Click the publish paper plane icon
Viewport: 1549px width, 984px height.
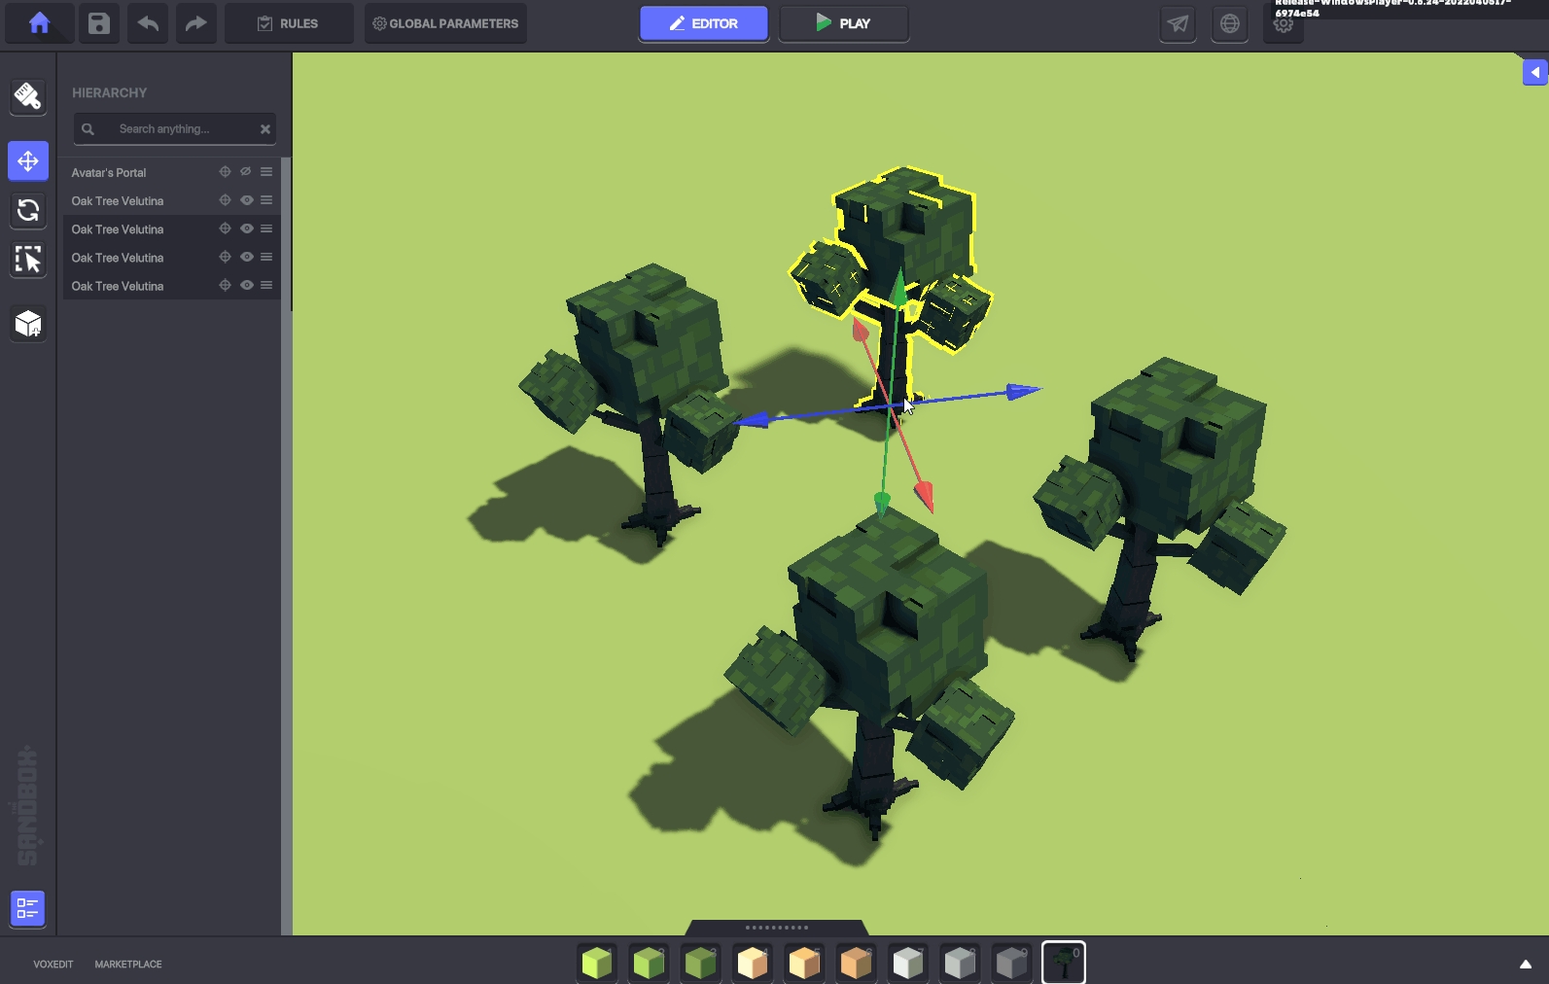[x=1178, y=24]
